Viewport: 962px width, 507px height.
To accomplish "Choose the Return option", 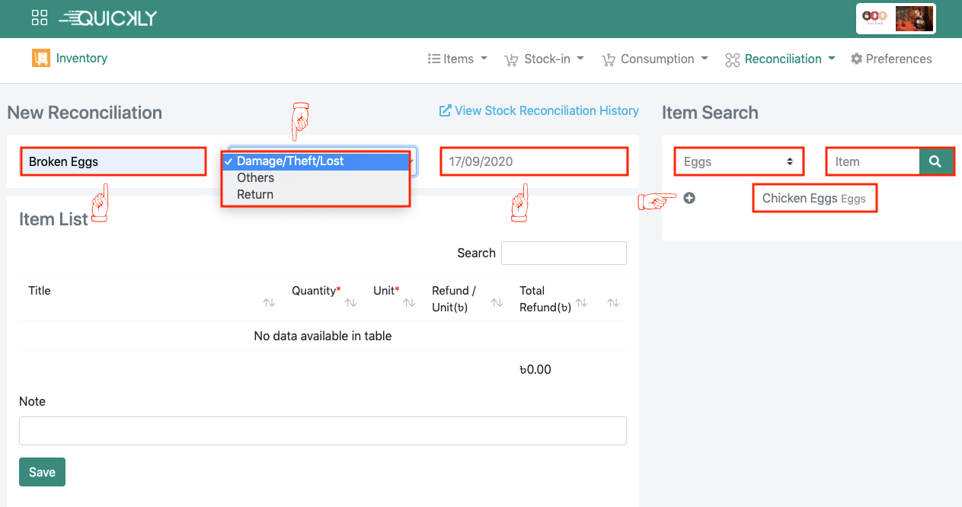I will [x=255, y=194].
